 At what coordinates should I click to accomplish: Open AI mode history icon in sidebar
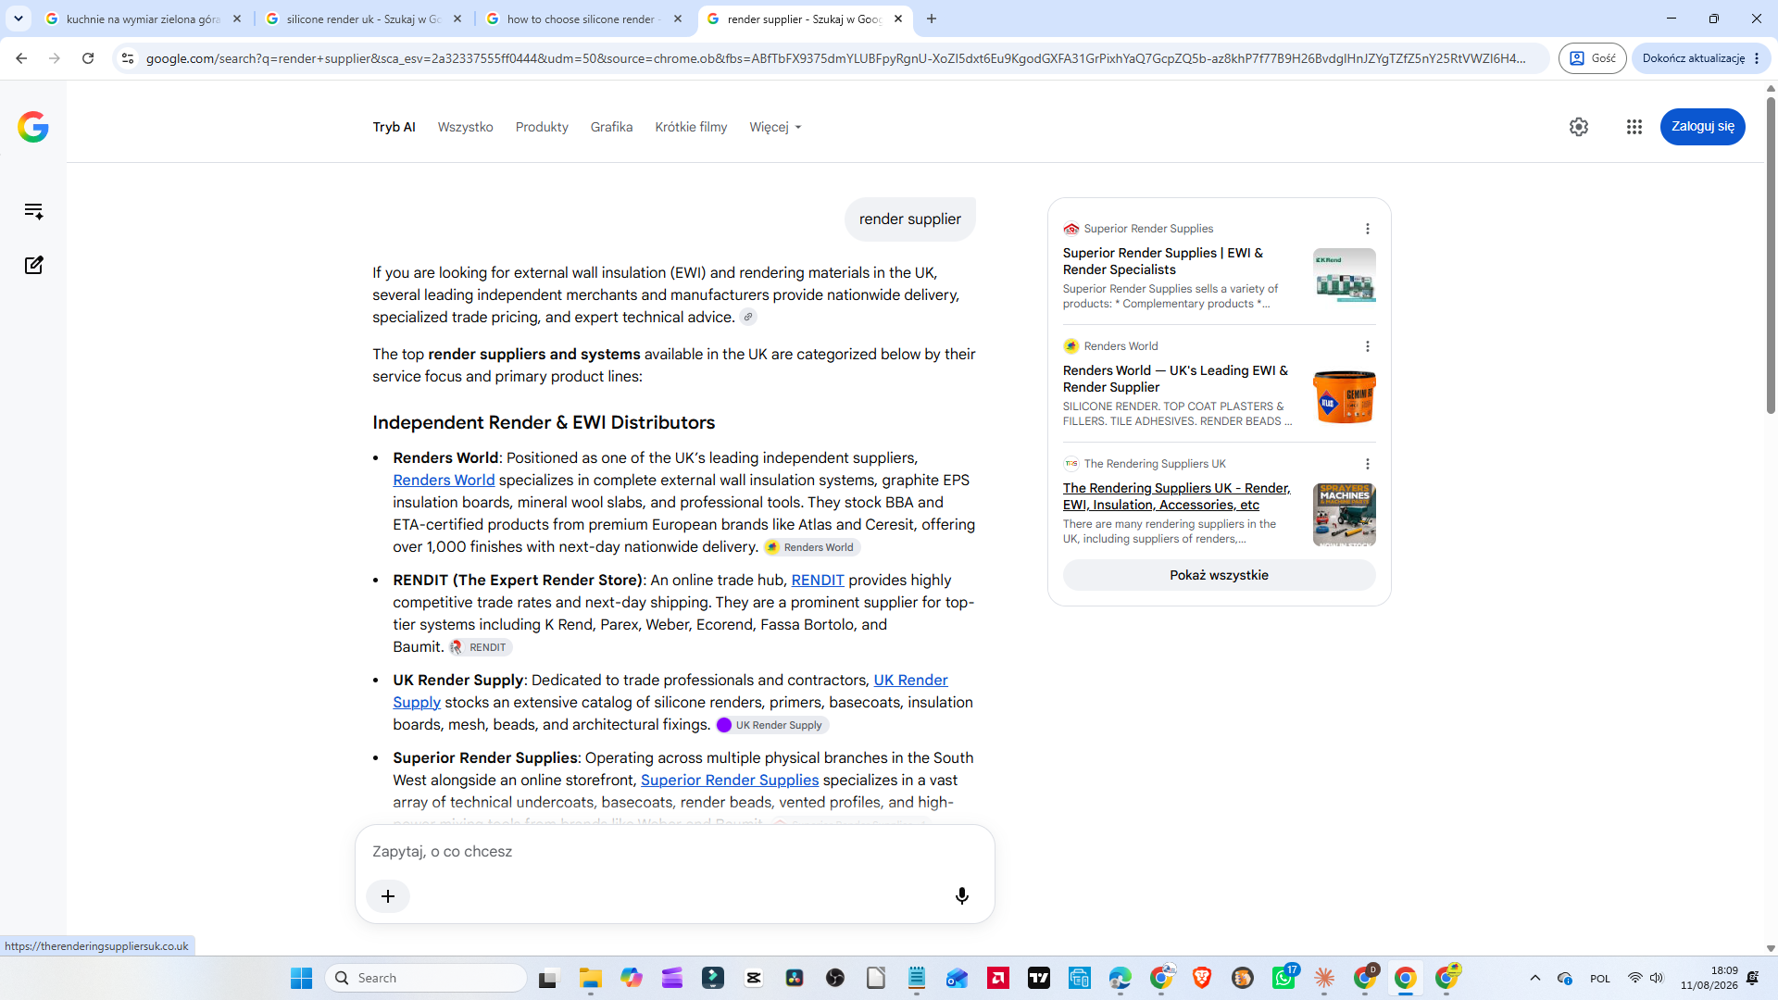click(33, 211)
